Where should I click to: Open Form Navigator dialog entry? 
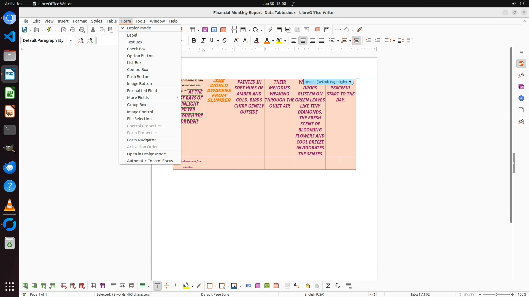coord(143,140)
